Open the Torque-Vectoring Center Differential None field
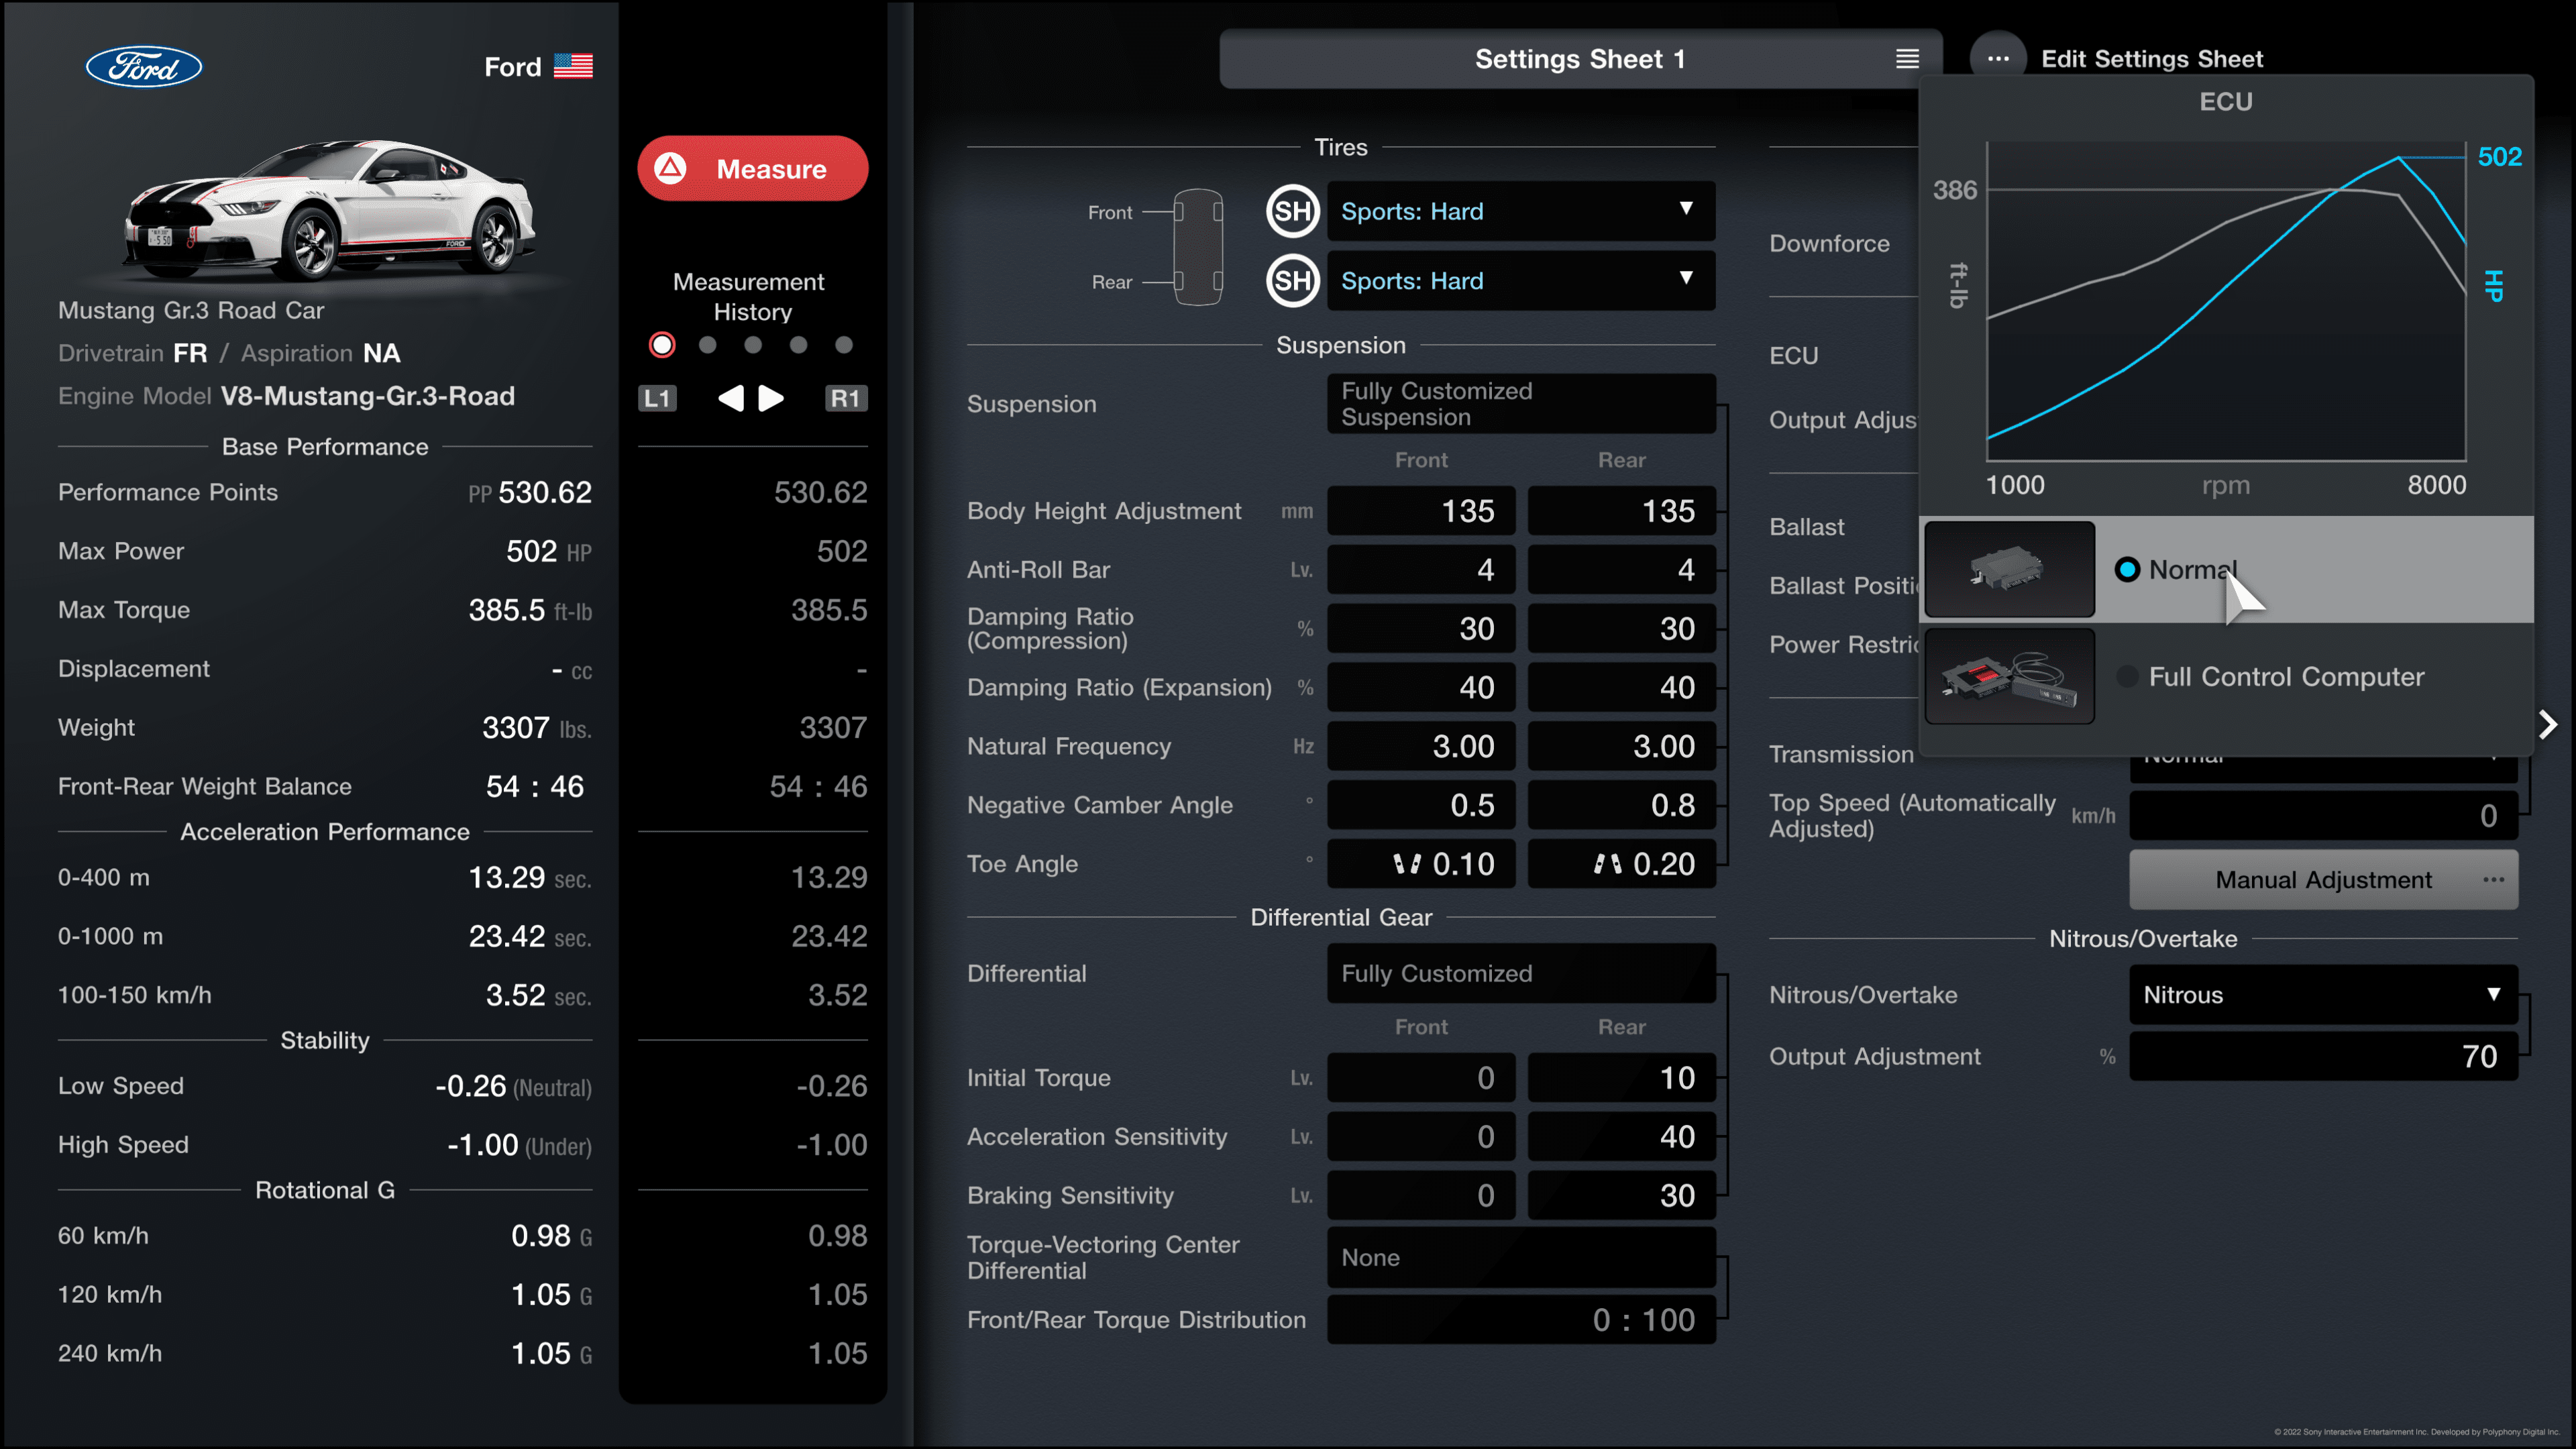 (1521, 1258)
